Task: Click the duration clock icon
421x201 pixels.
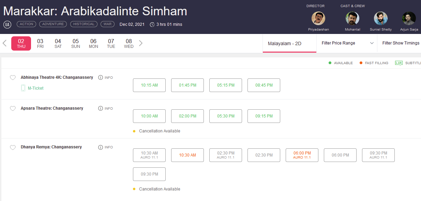Action: [x=152, y=24]
